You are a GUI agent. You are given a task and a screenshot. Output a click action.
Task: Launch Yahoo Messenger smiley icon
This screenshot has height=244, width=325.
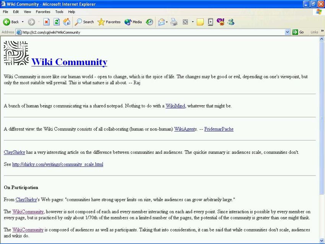[x=221, y=22]
